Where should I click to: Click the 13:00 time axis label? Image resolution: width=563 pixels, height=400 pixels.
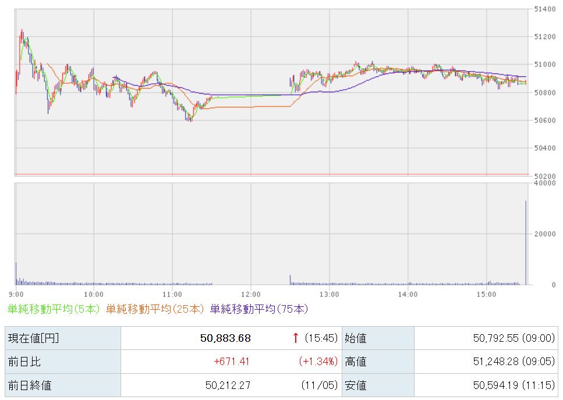(329, 294)
